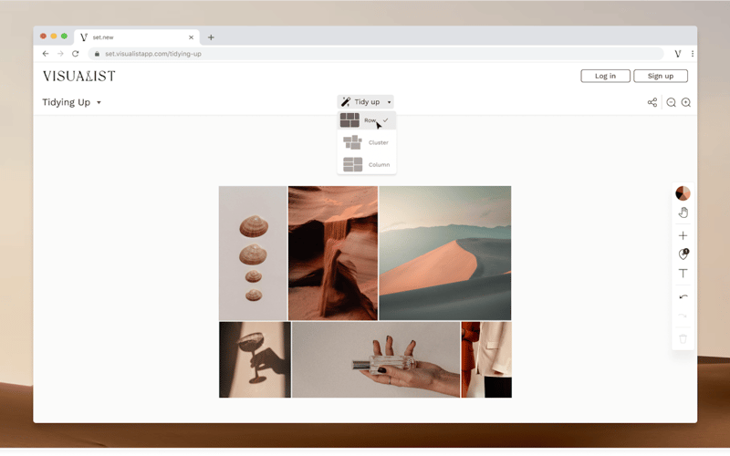Click the redo arrow icon
This screenshot has width=730, height=456.
(683, 316)
